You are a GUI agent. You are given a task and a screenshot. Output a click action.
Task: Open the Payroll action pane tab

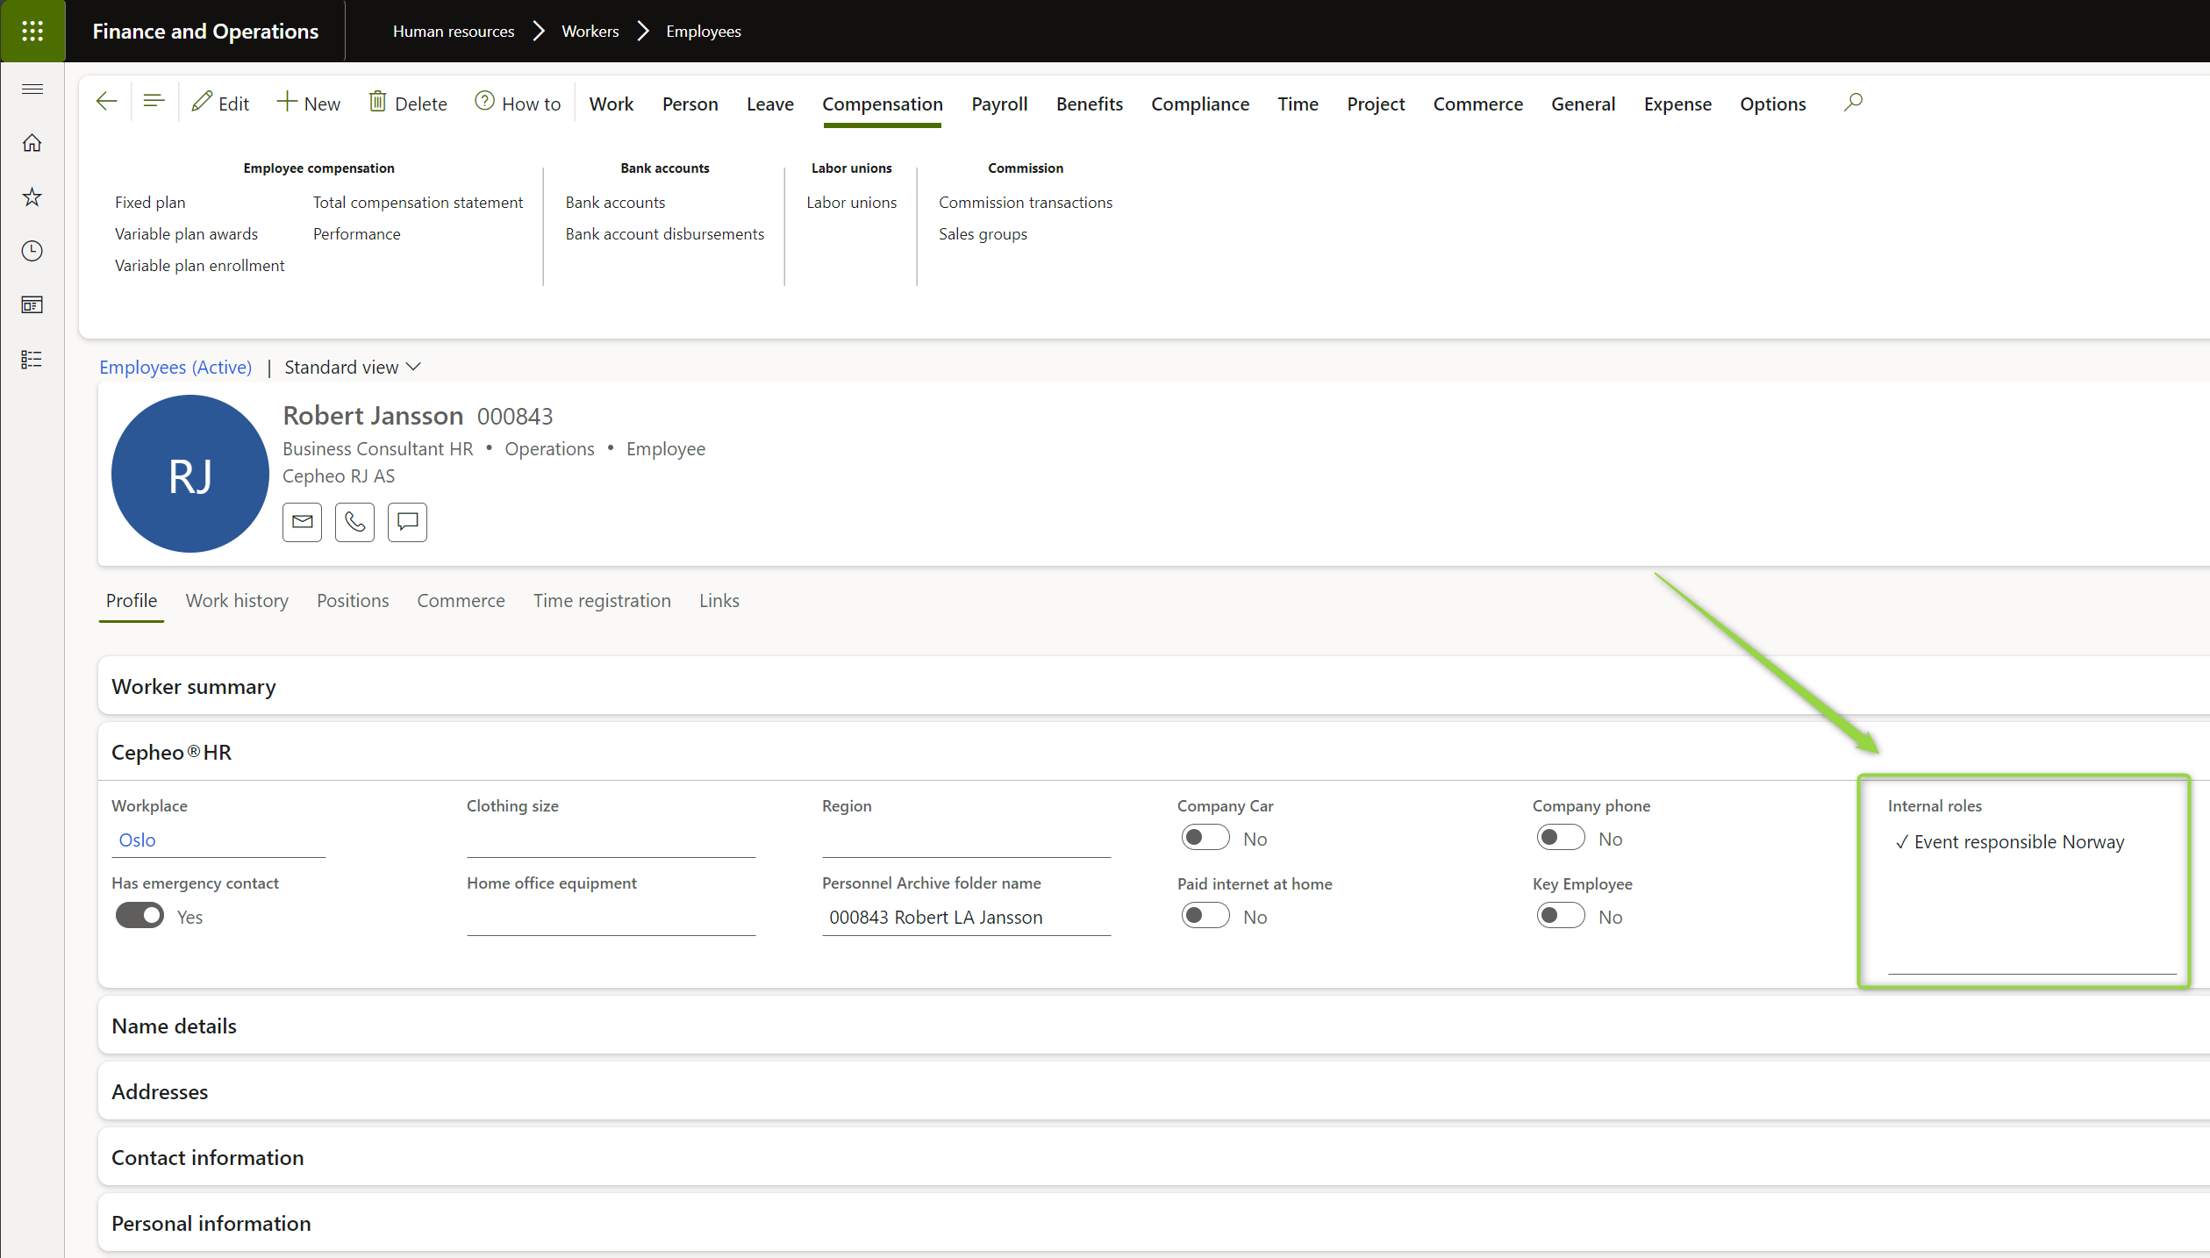coord(998,104)
